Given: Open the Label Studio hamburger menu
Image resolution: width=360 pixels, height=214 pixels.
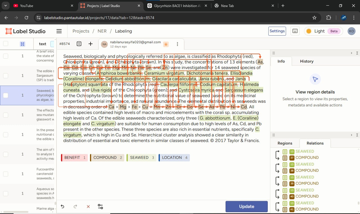Looking at the screenshot, I should (x=59, y=31).
